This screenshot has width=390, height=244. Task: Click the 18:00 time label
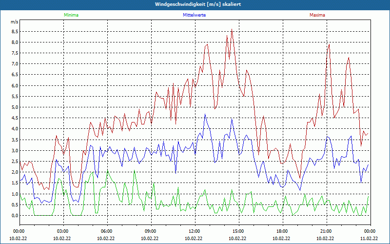pyautogui.click(x=283, y=231)
